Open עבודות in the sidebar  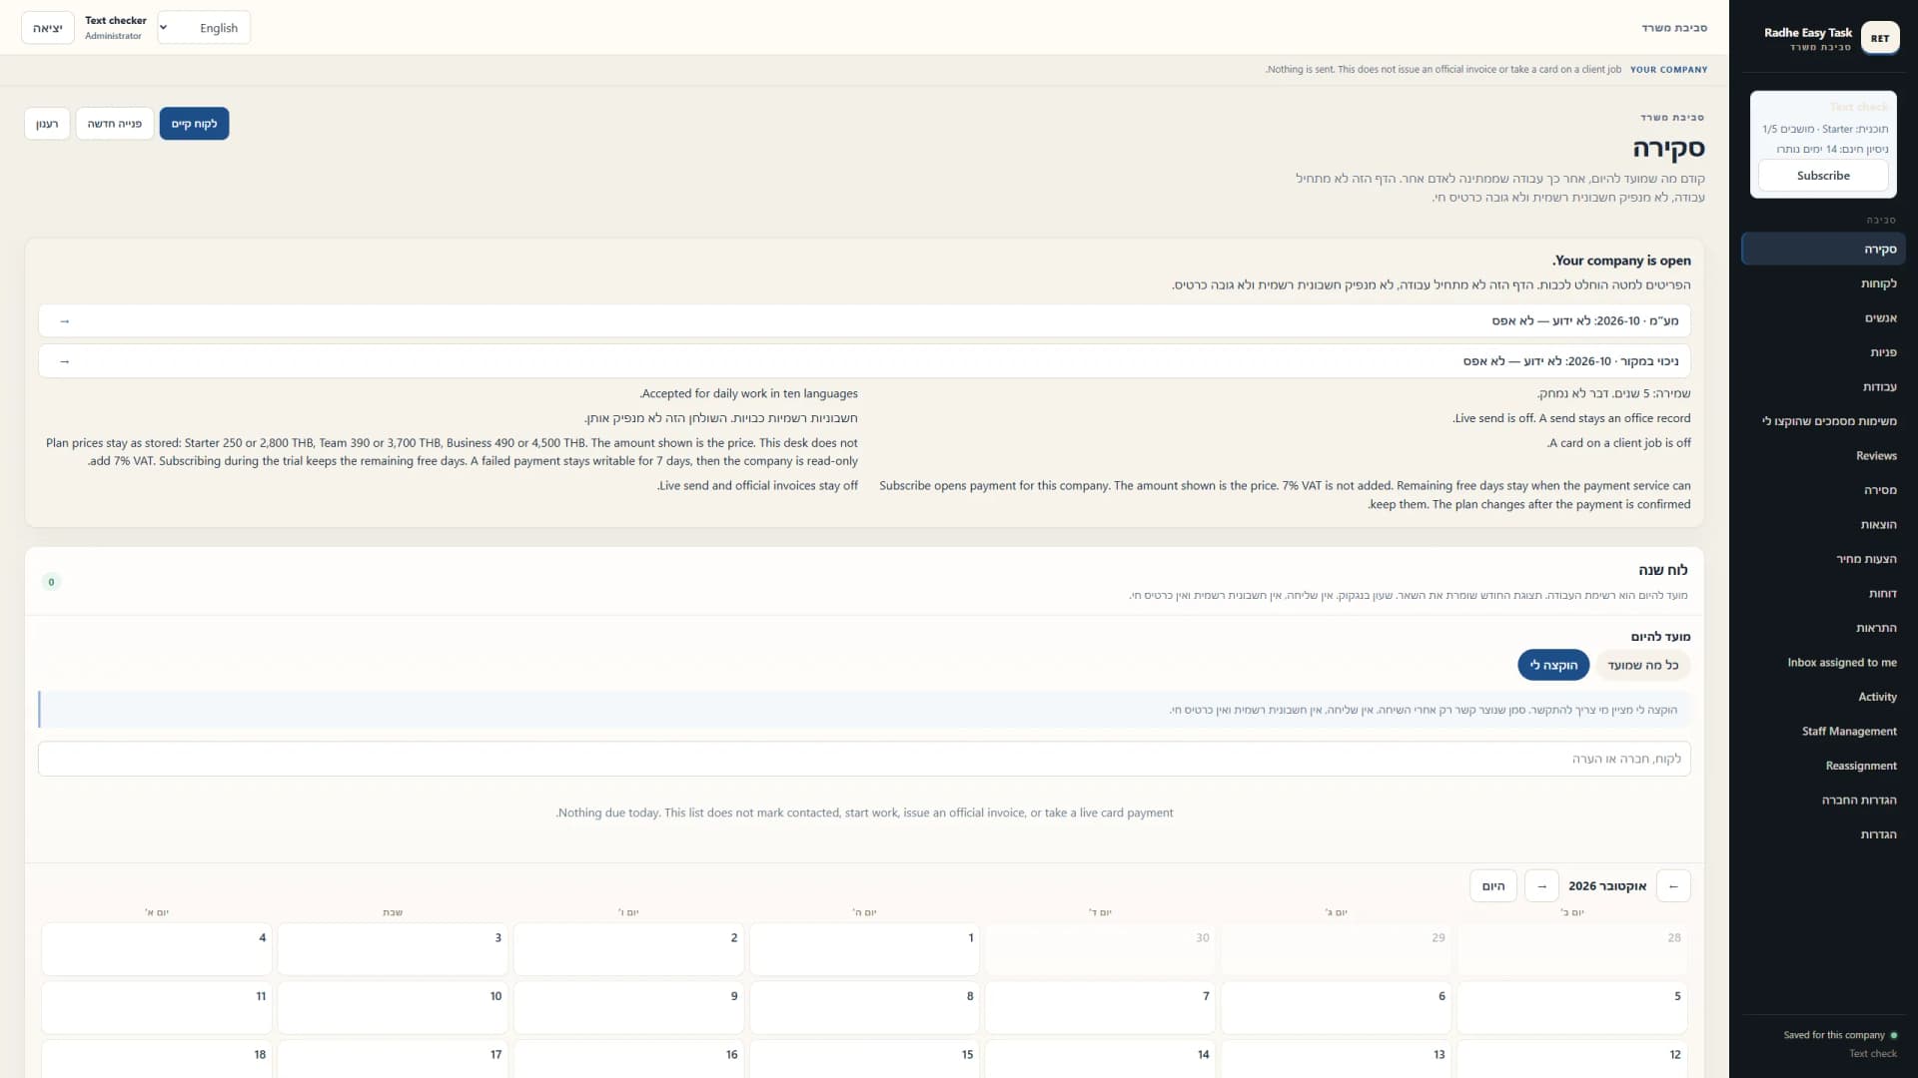(1823, 387)
